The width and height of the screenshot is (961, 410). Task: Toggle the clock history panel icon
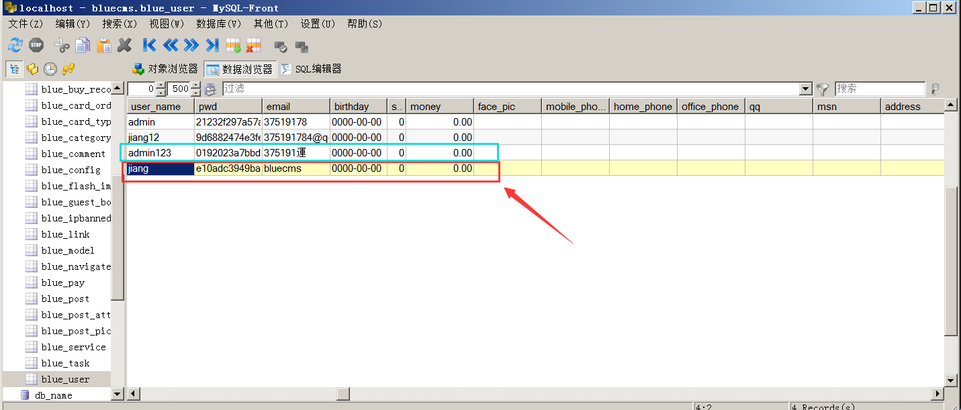[x=50, y=68]
